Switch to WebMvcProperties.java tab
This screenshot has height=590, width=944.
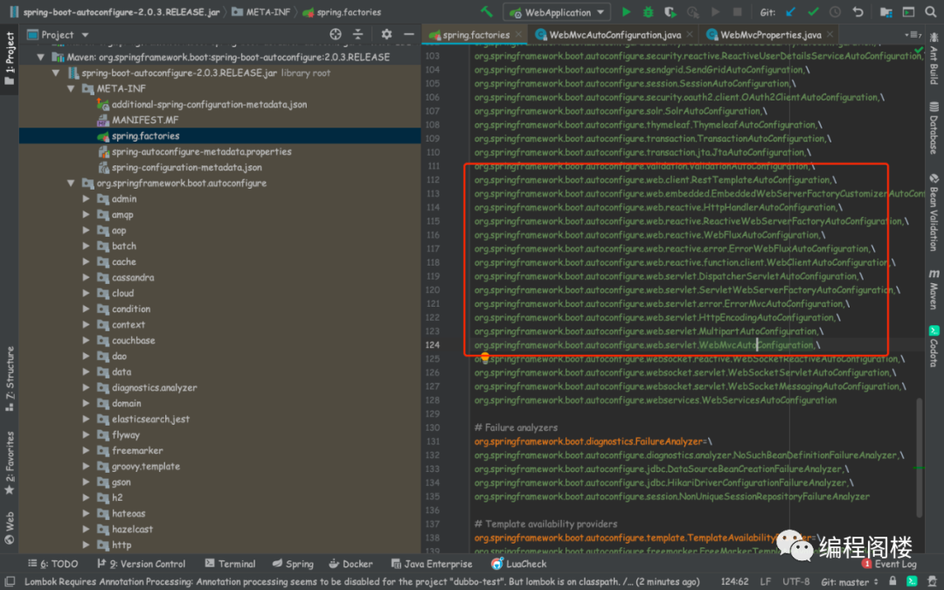point(770,35)
